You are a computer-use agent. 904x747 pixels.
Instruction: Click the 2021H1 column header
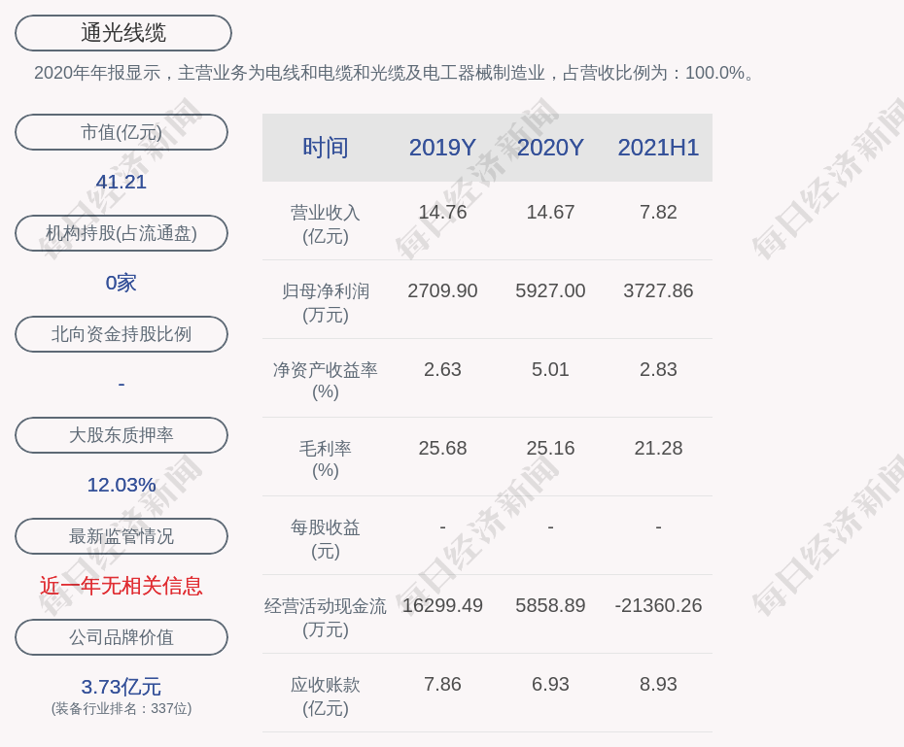[658, 148]
